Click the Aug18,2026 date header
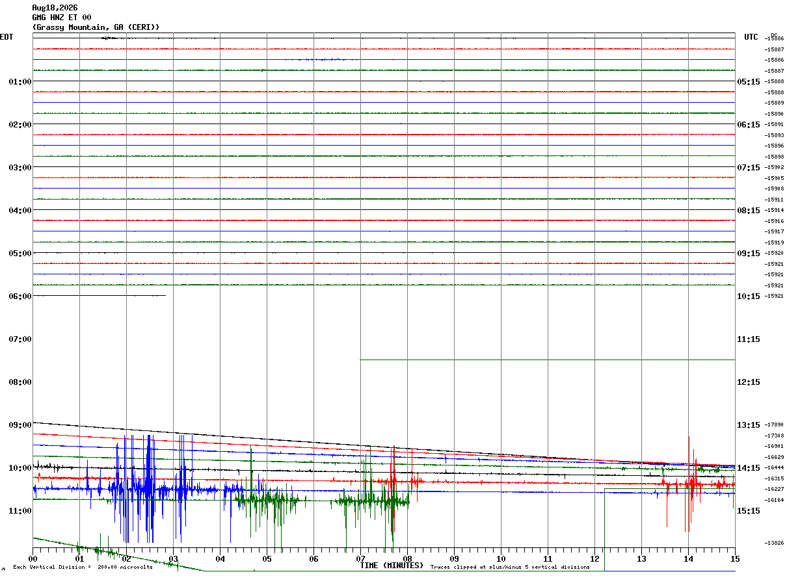 click(54, 8)
